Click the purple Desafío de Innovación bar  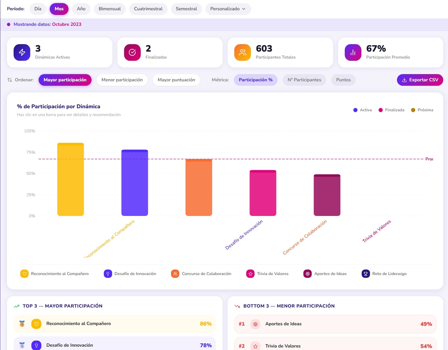tap(135, 183)
